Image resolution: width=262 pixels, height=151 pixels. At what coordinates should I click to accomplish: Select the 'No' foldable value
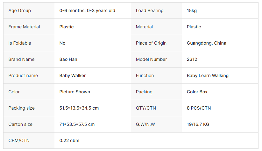62,43
